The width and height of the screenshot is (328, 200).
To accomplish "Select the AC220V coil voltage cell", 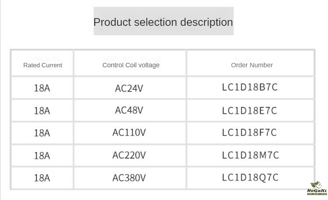I will (x=129, y=156).
